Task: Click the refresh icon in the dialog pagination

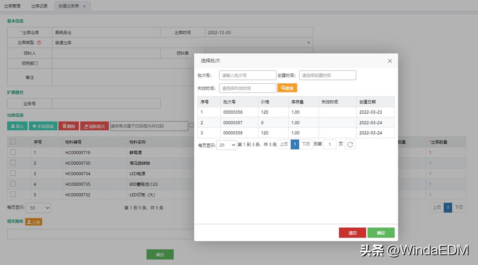Action: pyautogui.click(x=350, y=144)
